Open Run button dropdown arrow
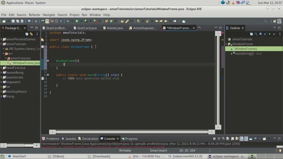This screenshot has width=283, height=159. click(x=81, y=21)
